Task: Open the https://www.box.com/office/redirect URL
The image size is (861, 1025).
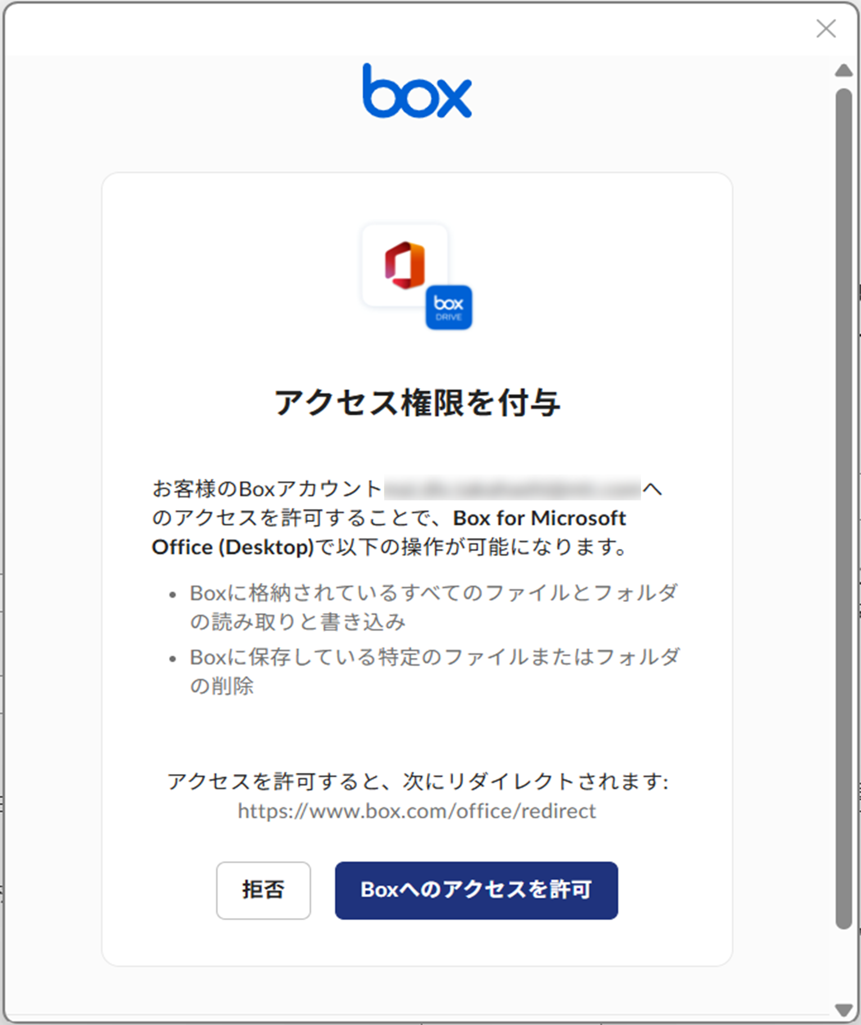Action: tap(416, 811)
